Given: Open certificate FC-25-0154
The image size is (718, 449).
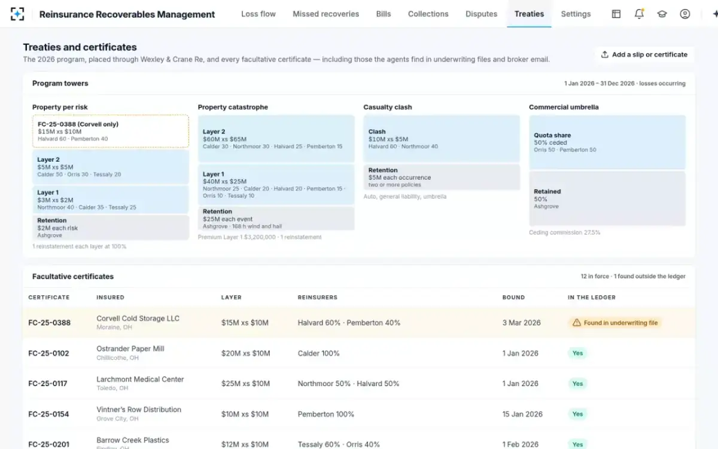Looking at the screenshot, I should click(x=48, y=414).
